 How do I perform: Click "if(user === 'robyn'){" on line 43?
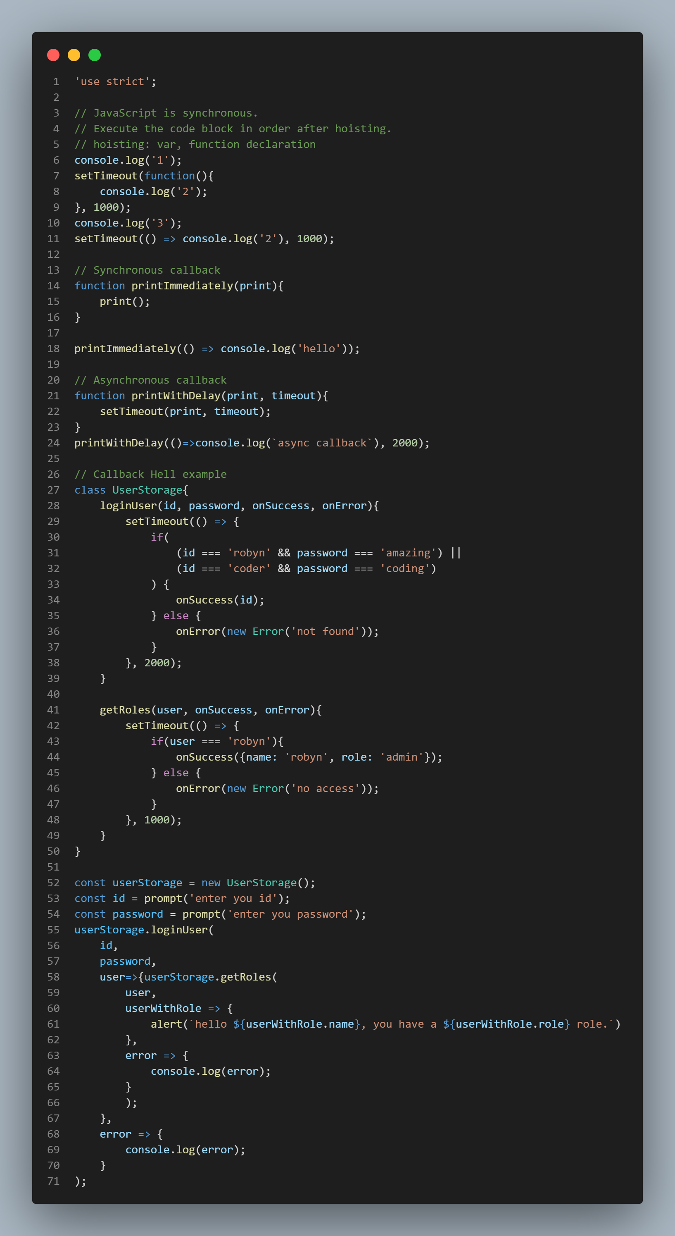click(x=217, y=741)
